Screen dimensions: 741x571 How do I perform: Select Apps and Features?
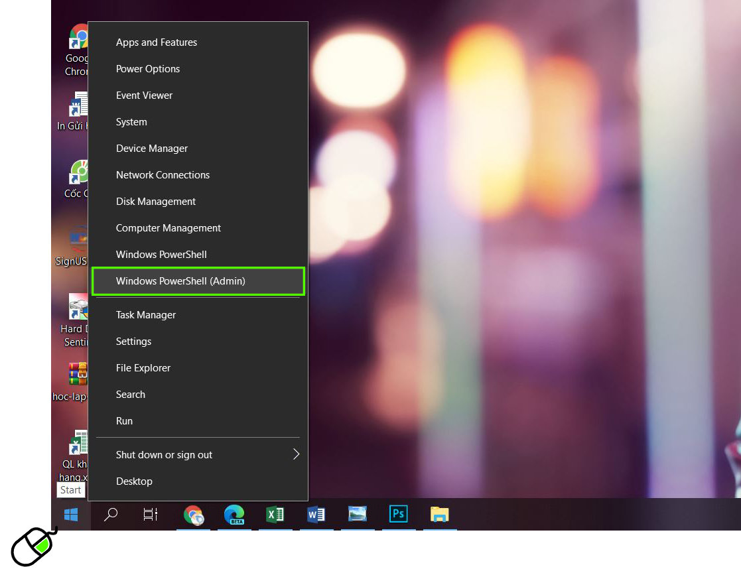click(157, 42)
